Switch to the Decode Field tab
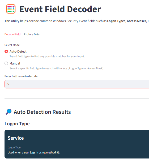The height and width of the screenshot is (163, 149). [12, 34]
